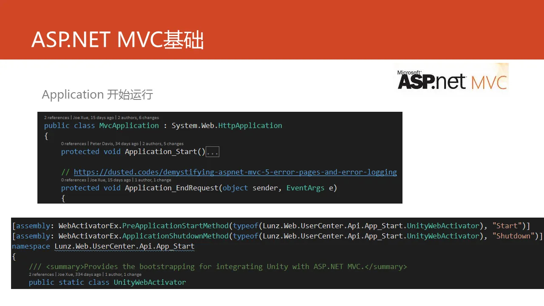Expand the collapsed Application_Start() body

[212, 152]
